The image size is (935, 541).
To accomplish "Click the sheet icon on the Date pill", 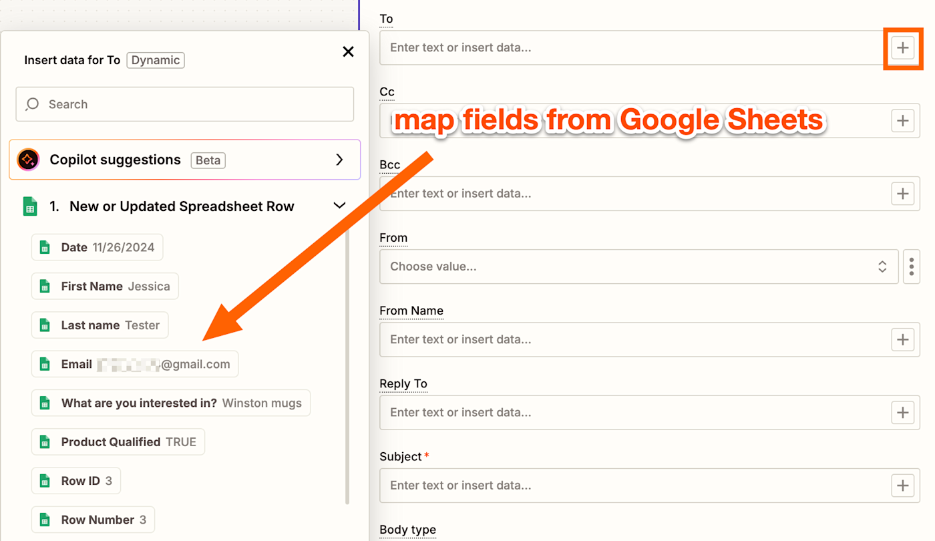I will coord(45,247).
